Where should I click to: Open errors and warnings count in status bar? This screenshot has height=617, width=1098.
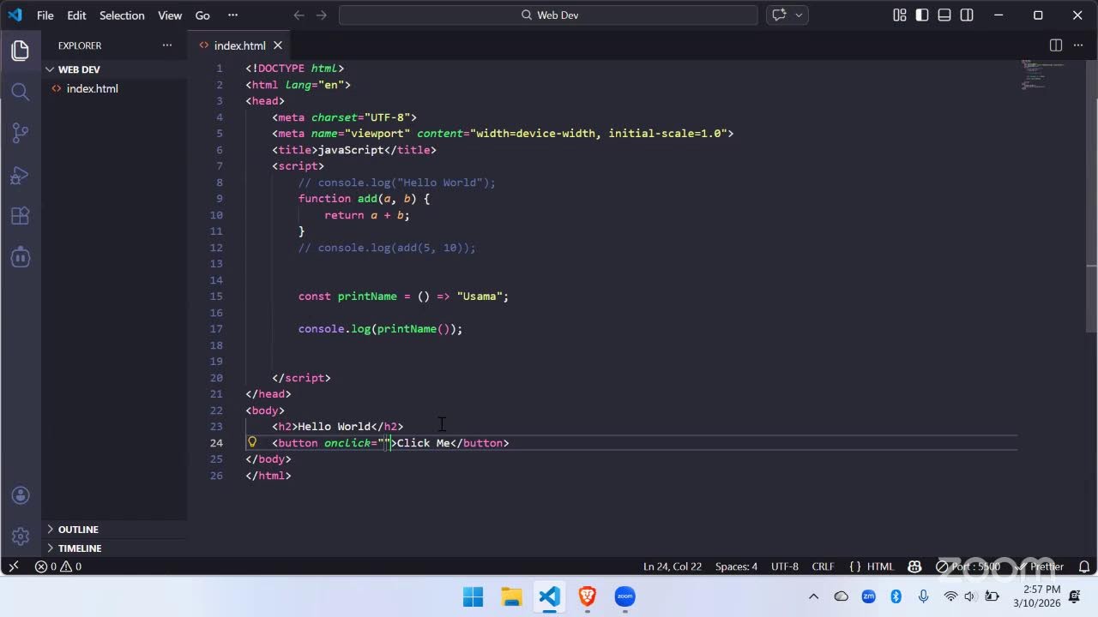coord(58,566)
